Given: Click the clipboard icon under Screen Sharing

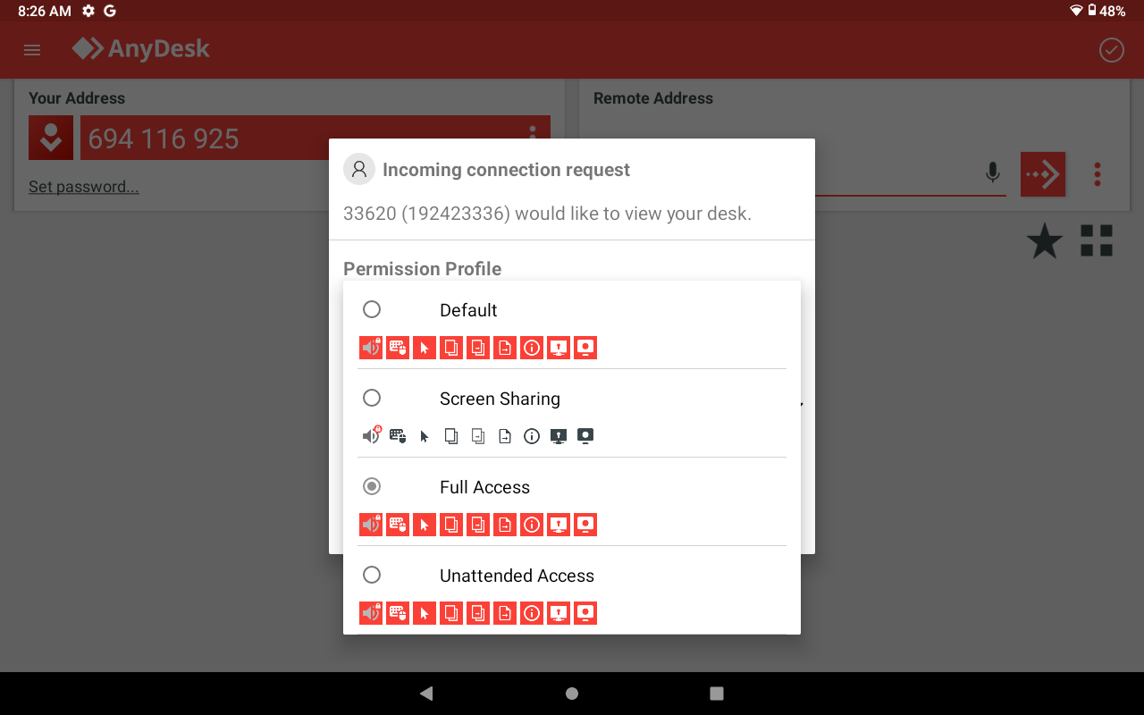Looking at the screenshot, I should point(451,436).
